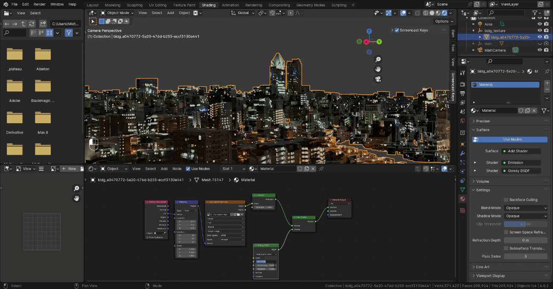Enable Subsurface Translucency checkbox
553x289 pixels.
pyautogui.click(x=506, y=248)
